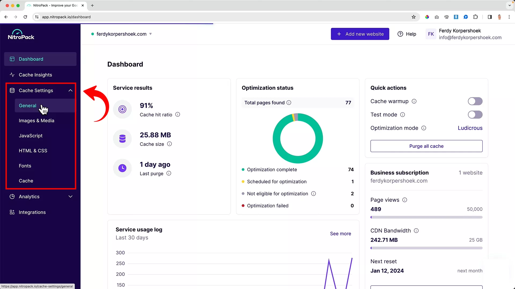Collapse the Cache Settings menu
Image resolution: width=515 pixels, height=289 pixels.
[x=71, y=90]
